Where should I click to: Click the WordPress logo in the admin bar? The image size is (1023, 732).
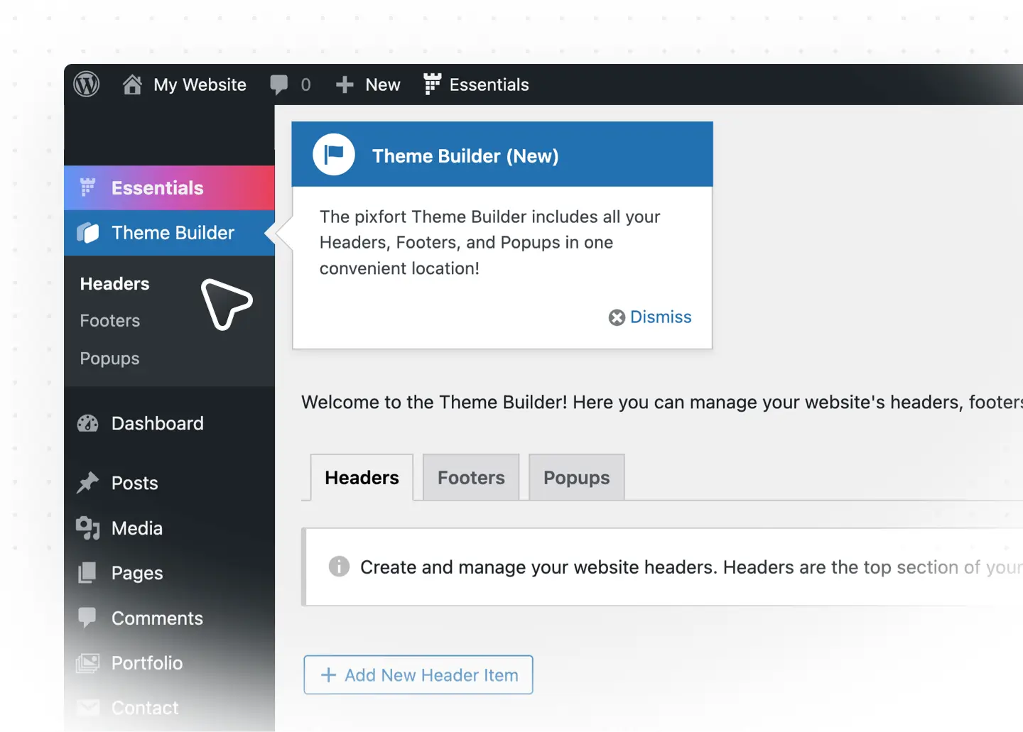[x=85, y=84]
